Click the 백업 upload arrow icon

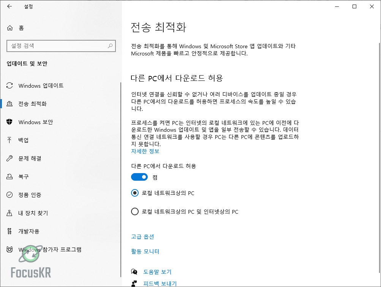[9, 140]
